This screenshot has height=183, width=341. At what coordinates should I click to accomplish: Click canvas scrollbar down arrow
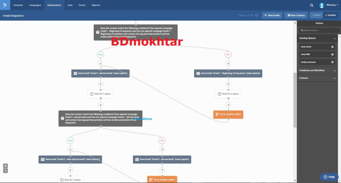point(295,180)
